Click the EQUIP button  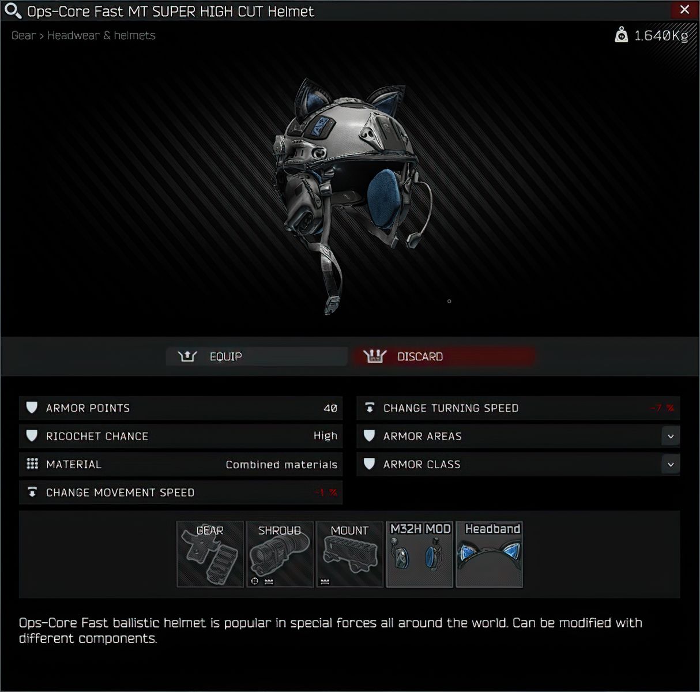[x=257, y=356]
